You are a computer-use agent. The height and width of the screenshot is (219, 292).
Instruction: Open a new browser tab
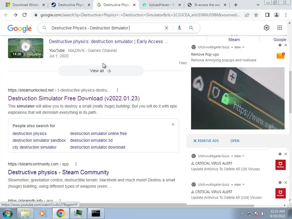point(236,5)
